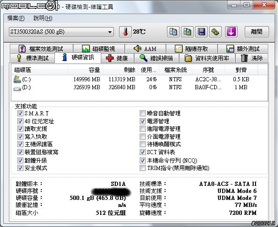Click the purple down-arrow minimize-to-tray icon
Screen dimensions: 278x227
[231, 32]
